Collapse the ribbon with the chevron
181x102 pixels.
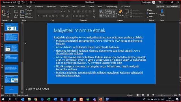click(x=179, y=20)
